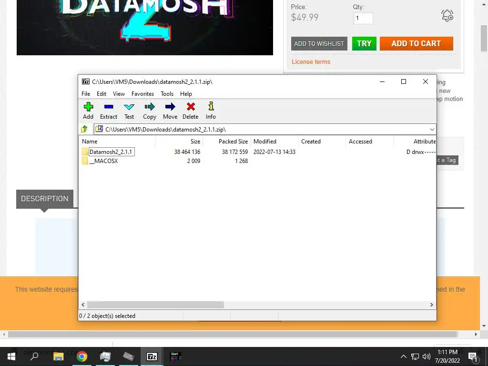Switch to Chrome in the taskbar

click(82, 356)
